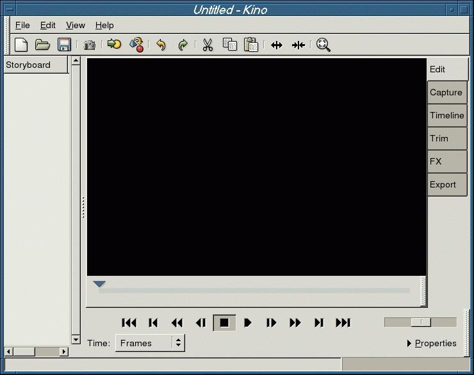Image resolution: width=474 pixels, height=375 pixels.
Task: Click the camera snapshot icon
Action: click(x=90, y=45)
